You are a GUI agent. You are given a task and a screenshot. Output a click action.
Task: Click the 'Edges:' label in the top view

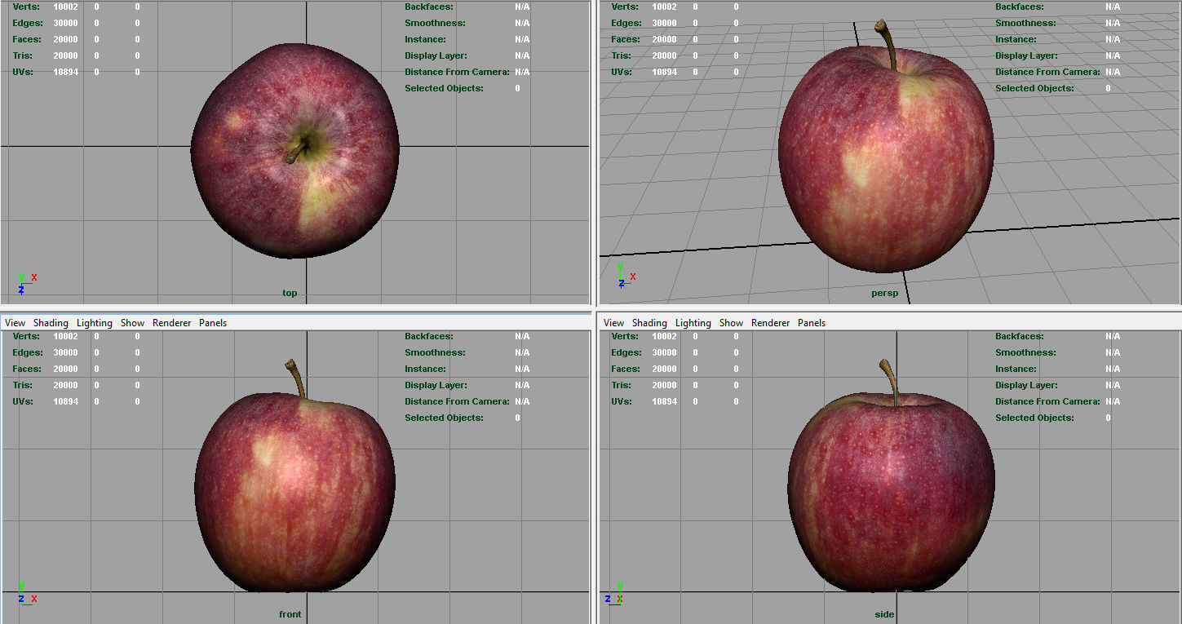tap(28, 23)
